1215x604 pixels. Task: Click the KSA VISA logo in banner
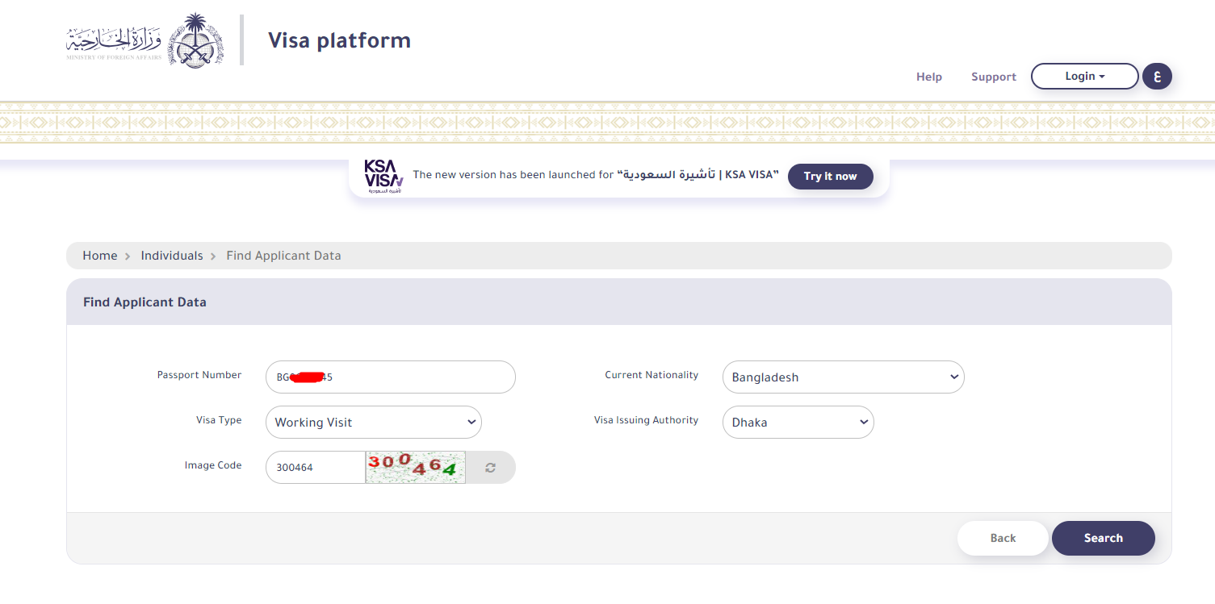pyautogui.click(x=383, y=177)
